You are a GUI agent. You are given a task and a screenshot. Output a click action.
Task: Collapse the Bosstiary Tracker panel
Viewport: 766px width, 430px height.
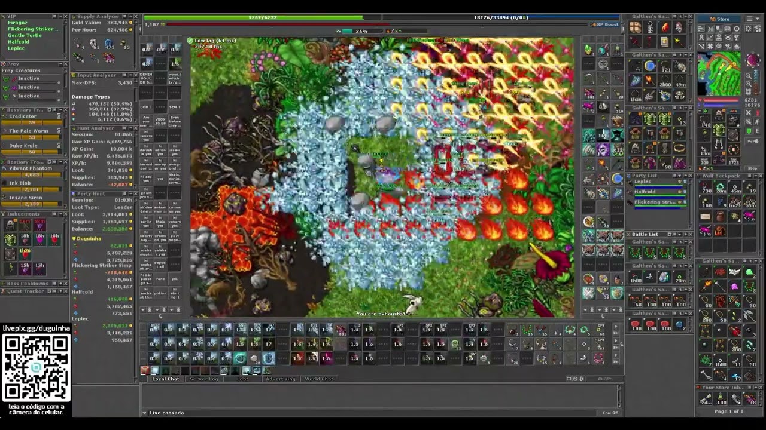(x=60, y=110)
